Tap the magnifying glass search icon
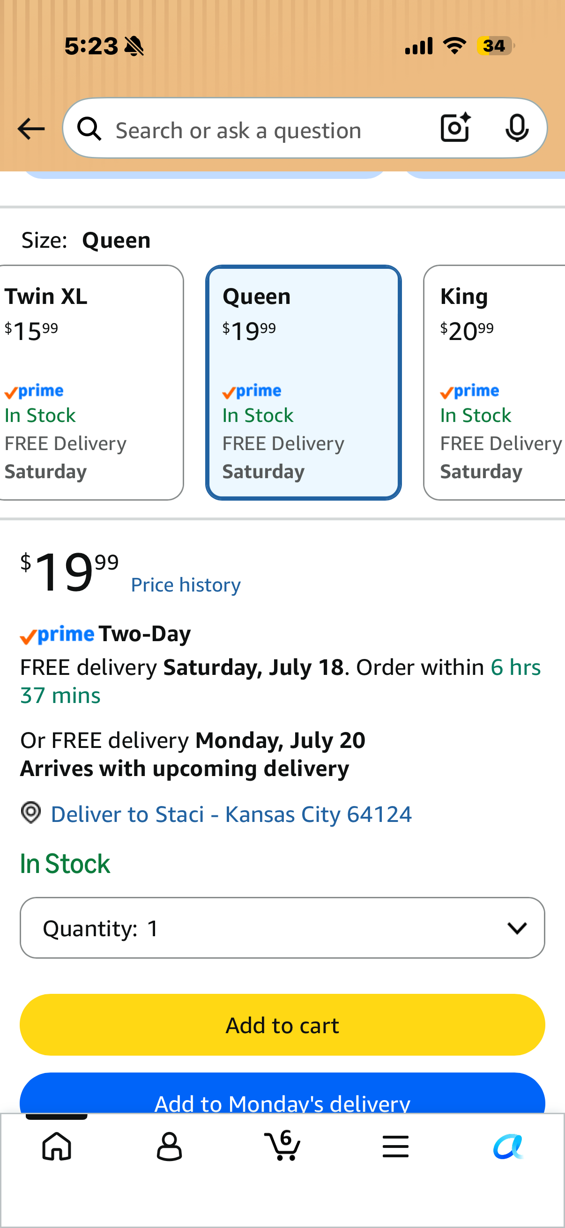 pyautogui.click(x=89, y=129)
